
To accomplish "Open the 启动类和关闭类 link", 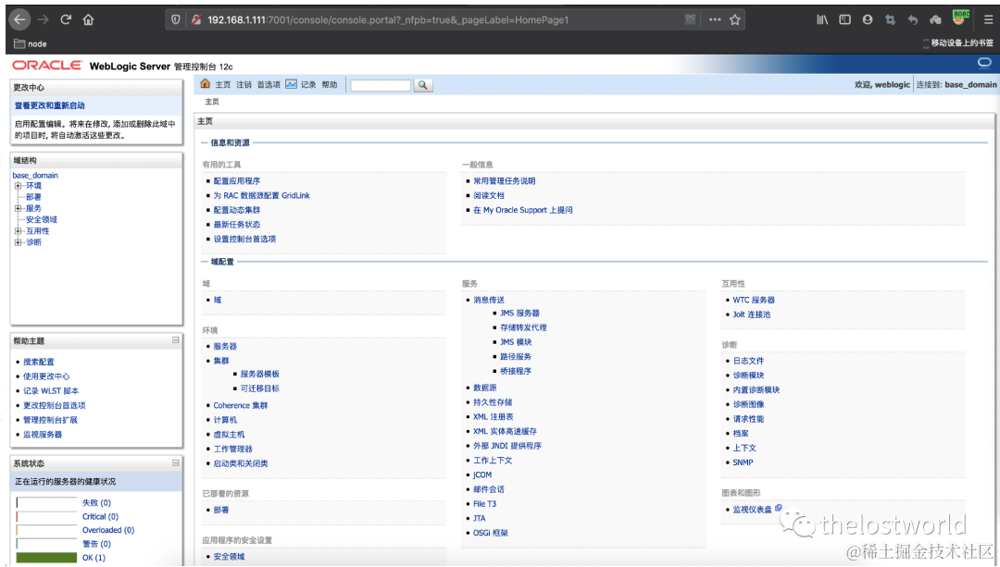I will pos(241,463).
